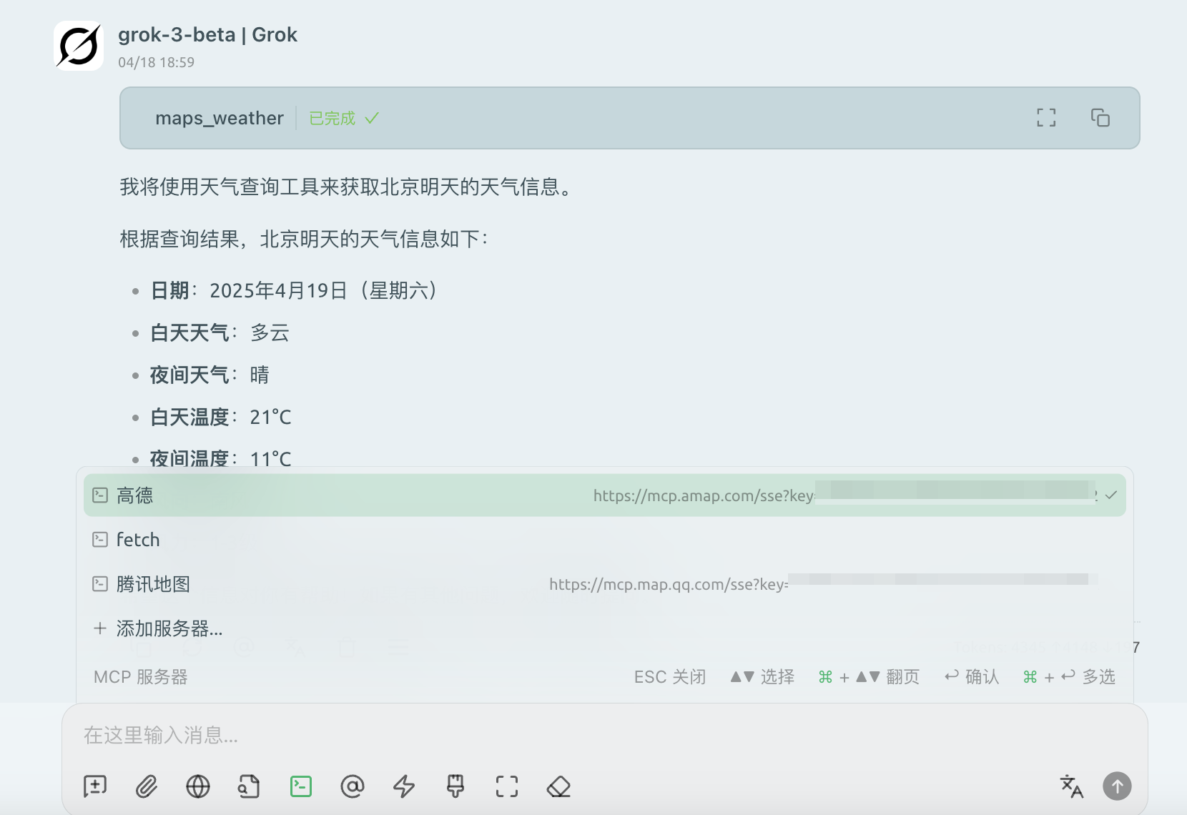Start a new topic with the plus-chat icon
This screenshot has height=815, width=1187.
[x=95, y=786]
